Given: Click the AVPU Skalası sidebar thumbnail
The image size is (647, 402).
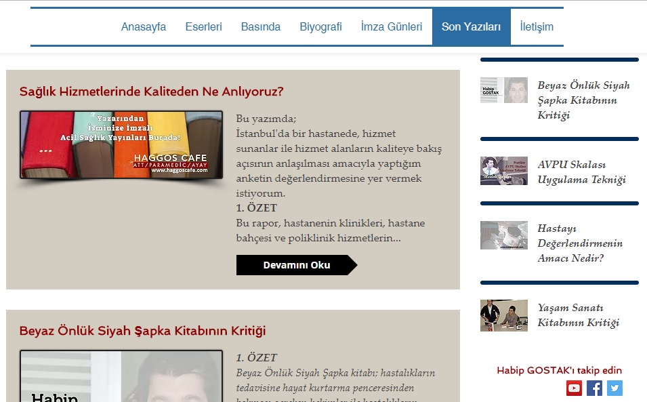Looking at the screenshot, I should [504, 171].
